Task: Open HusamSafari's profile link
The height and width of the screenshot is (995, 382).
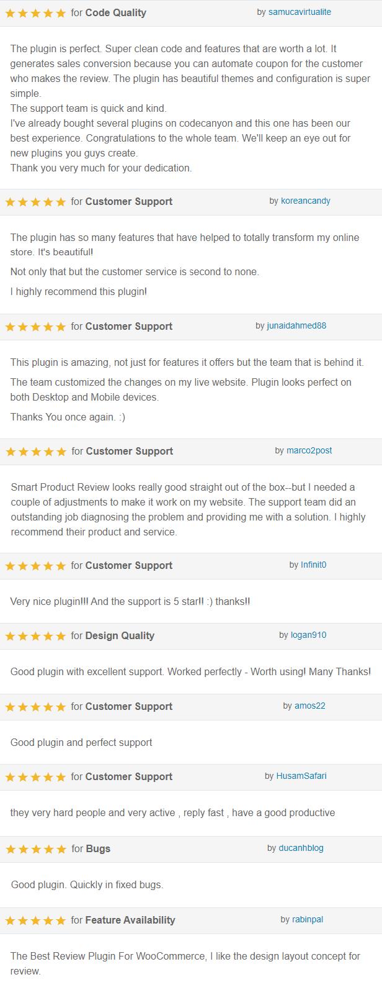Action: (301, 776)
